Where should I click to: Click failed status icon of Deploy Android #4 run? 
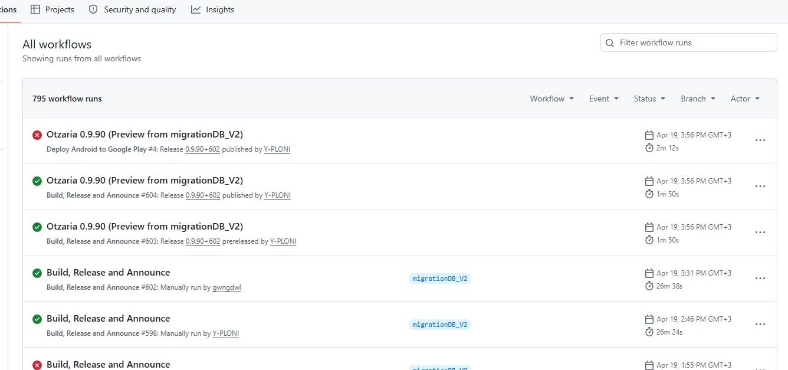pos(37,135)
